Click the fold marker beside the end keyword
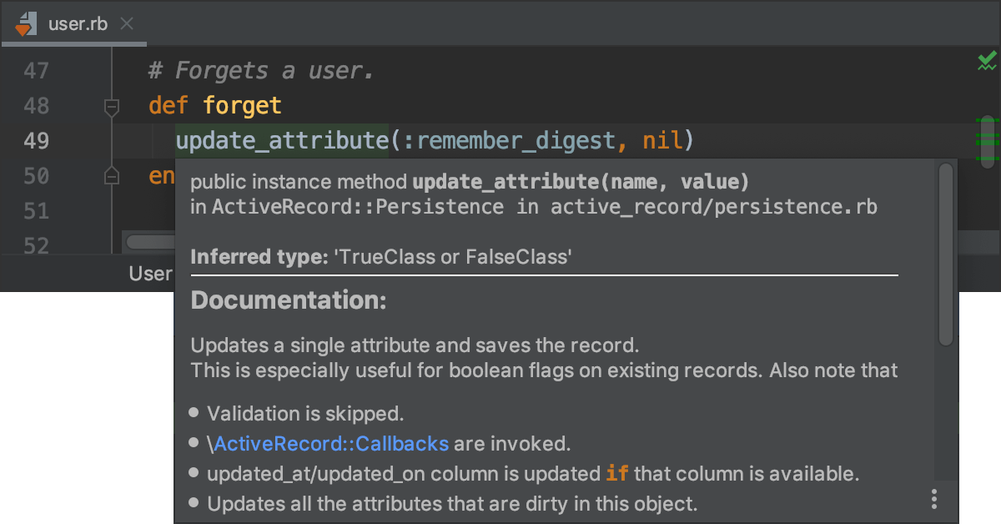Image resolution: width=1001 pixels, height=524 pixels. 111,175
